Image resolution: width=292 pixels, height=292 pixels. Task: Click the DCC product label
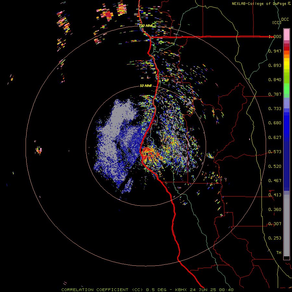pos(285,19)
